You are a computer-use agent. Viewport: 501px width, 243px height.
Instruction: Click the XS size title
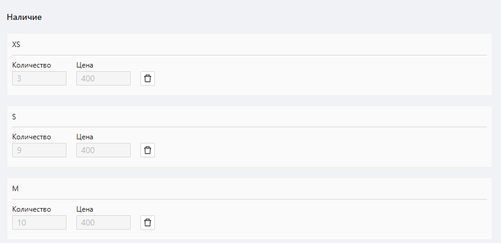click(16, 45)
